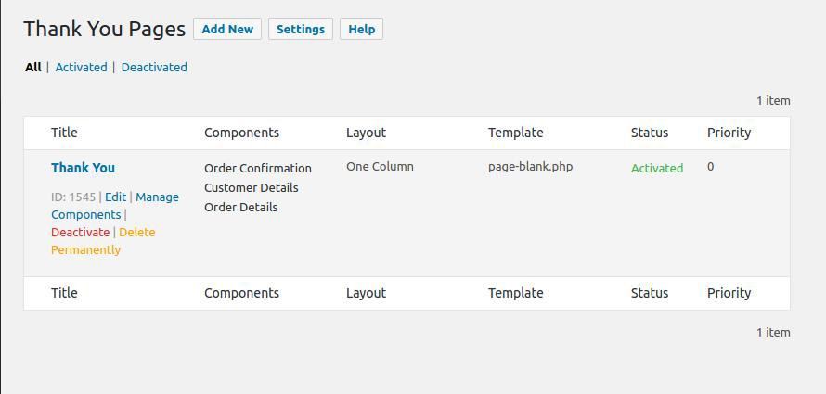
Task: Sort by top Title column header
Action: pos(64,133)
